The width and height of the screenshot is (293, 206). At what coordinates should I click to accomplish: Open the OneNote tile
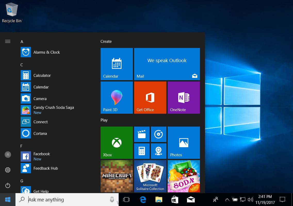coord(184,97)
